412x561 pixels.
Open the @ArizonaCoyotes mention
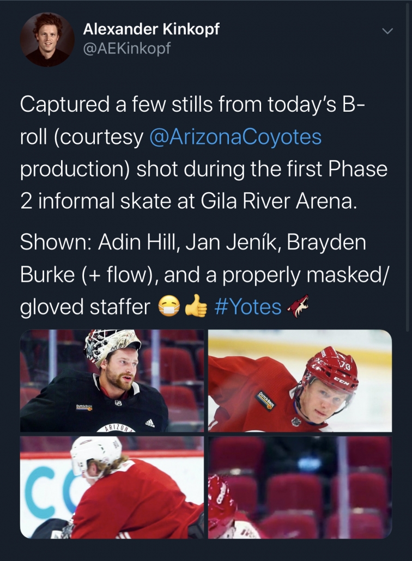235,137
